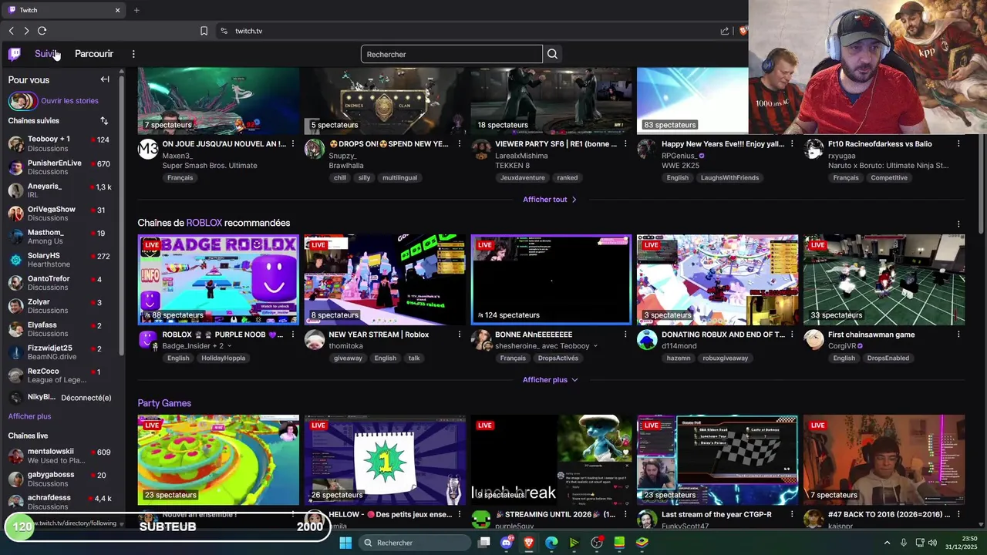The height and width of the screenshot is (555, 987).
Task: Open options for DONATING ROBUX stream
Action: point(792,335)
